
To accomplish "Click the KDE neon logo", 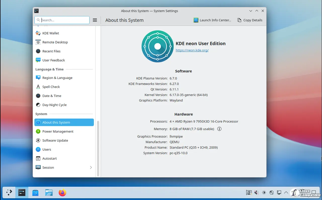I will (157, 46).
